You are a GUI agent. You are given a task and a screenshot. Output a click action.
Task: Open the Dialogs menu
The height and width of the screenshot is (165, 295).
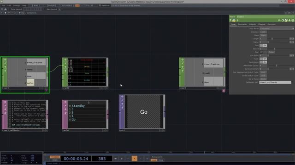17,5
